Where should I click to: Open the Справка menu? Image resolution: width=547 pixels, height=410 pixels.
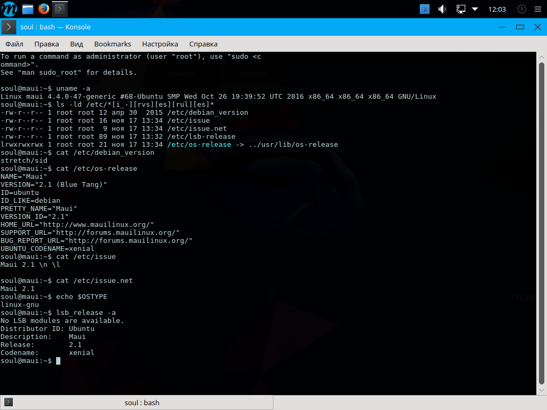coord(204,44)
